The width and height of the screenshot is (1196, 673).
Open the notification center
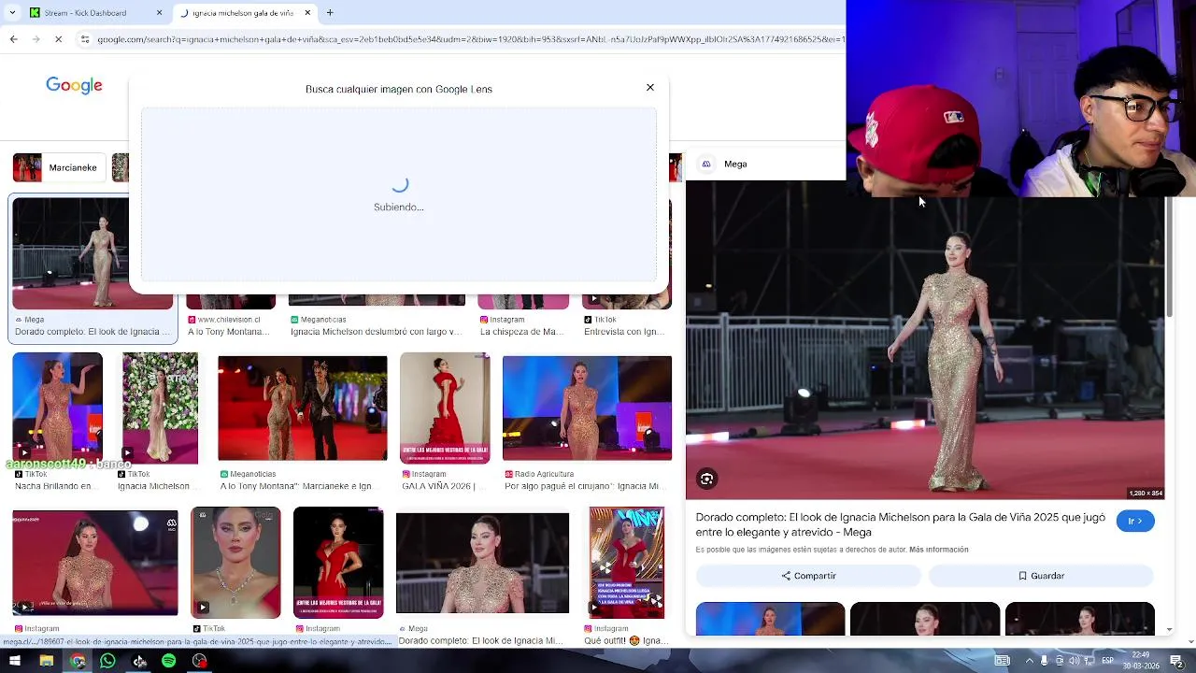pyautogui.click(x=1177, y=661)
